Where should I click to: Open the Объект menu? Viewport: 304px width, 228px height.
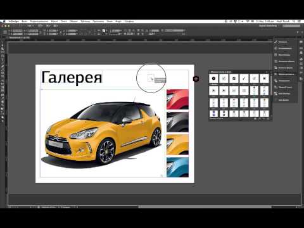tap(73, 22)
